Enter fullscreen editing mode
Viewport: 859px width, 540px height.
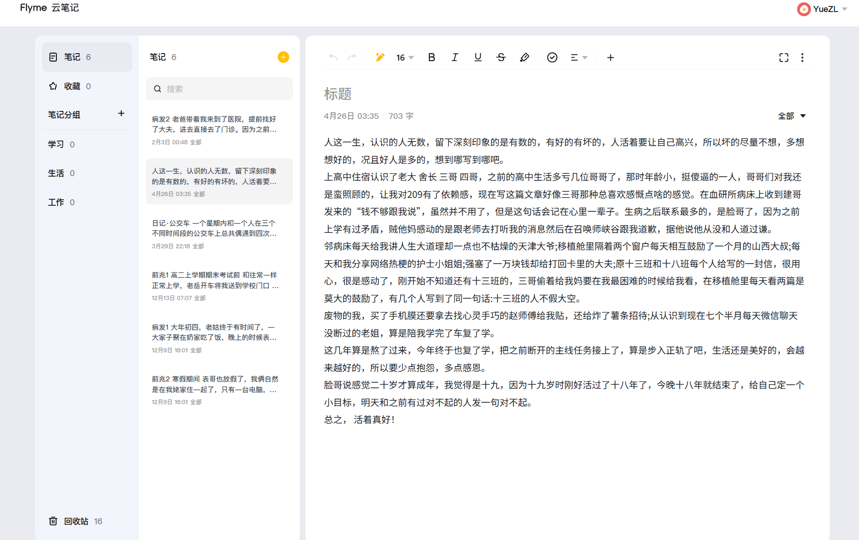tap(784, 57)
